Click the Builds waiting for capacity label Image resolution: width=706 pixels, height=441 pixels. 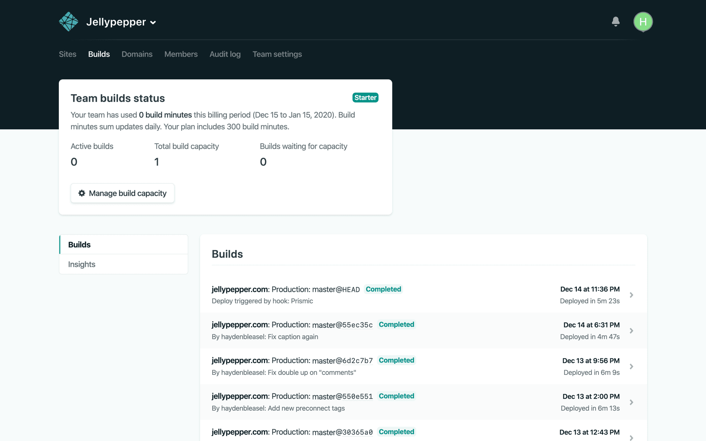coord(304,146)
